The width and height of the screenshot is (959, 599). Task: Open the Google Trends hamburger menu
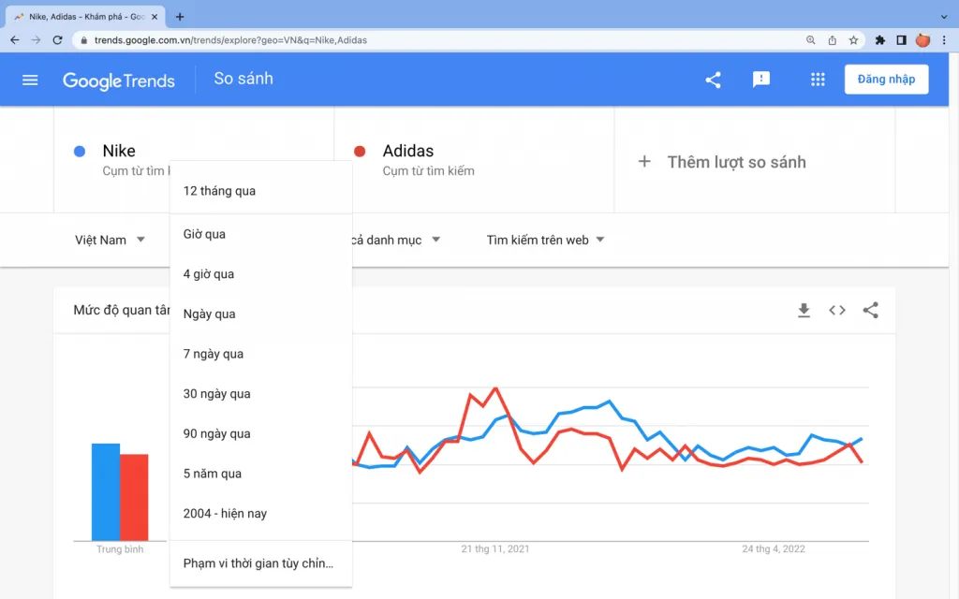tap(30, 80)
